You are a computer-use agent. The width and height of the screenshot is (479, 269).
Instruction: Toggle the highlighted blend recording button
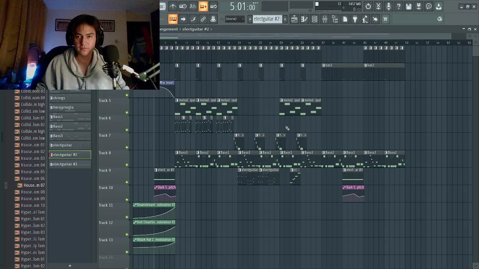203,6
